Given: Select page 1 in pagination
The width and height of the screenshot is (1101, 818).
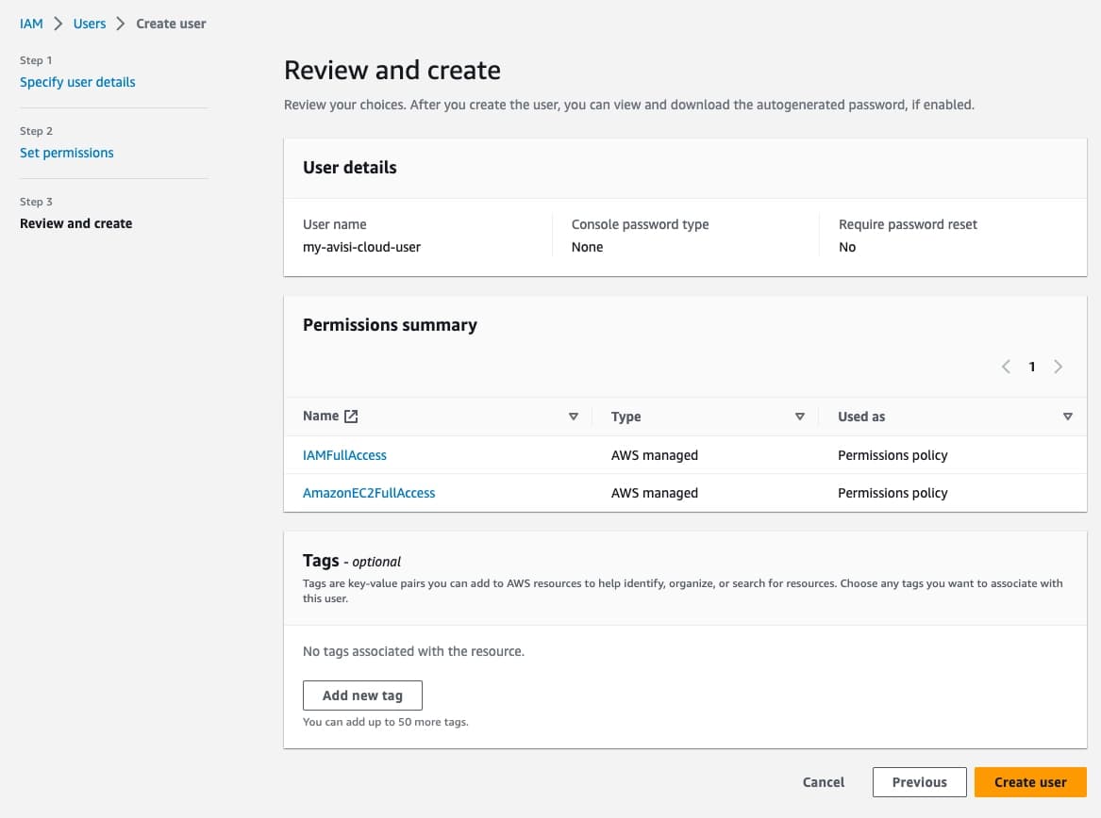Looking at the screenshot, I should (1032, 367).
